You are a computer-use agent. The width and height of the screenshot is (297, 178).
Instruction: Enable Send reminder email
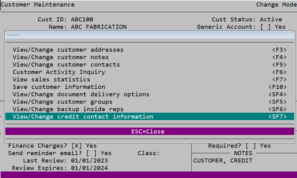(x=90, y=153)
